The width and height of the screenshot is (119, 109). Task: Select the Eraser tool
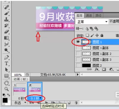coord(7,32)
